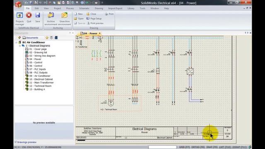Open the File ribbon tab
Image resolution: width=265 pixels, height=149 pixels.
28,8
